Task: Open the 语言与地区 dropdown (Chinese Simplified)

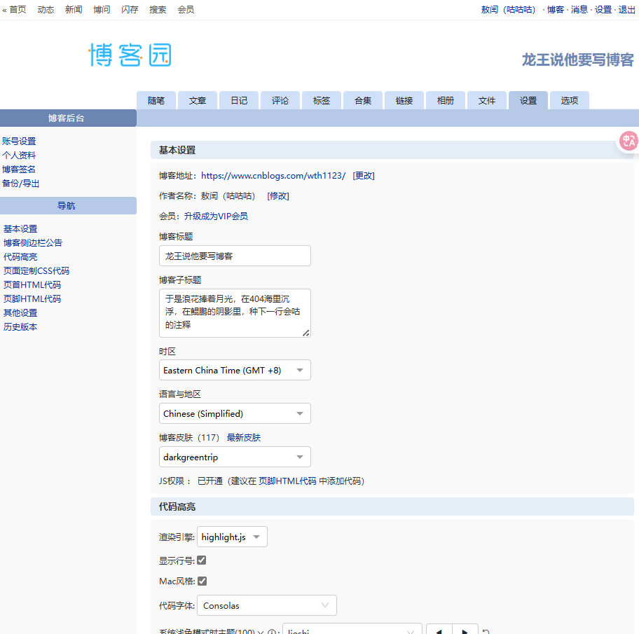Action: [235, 413]
